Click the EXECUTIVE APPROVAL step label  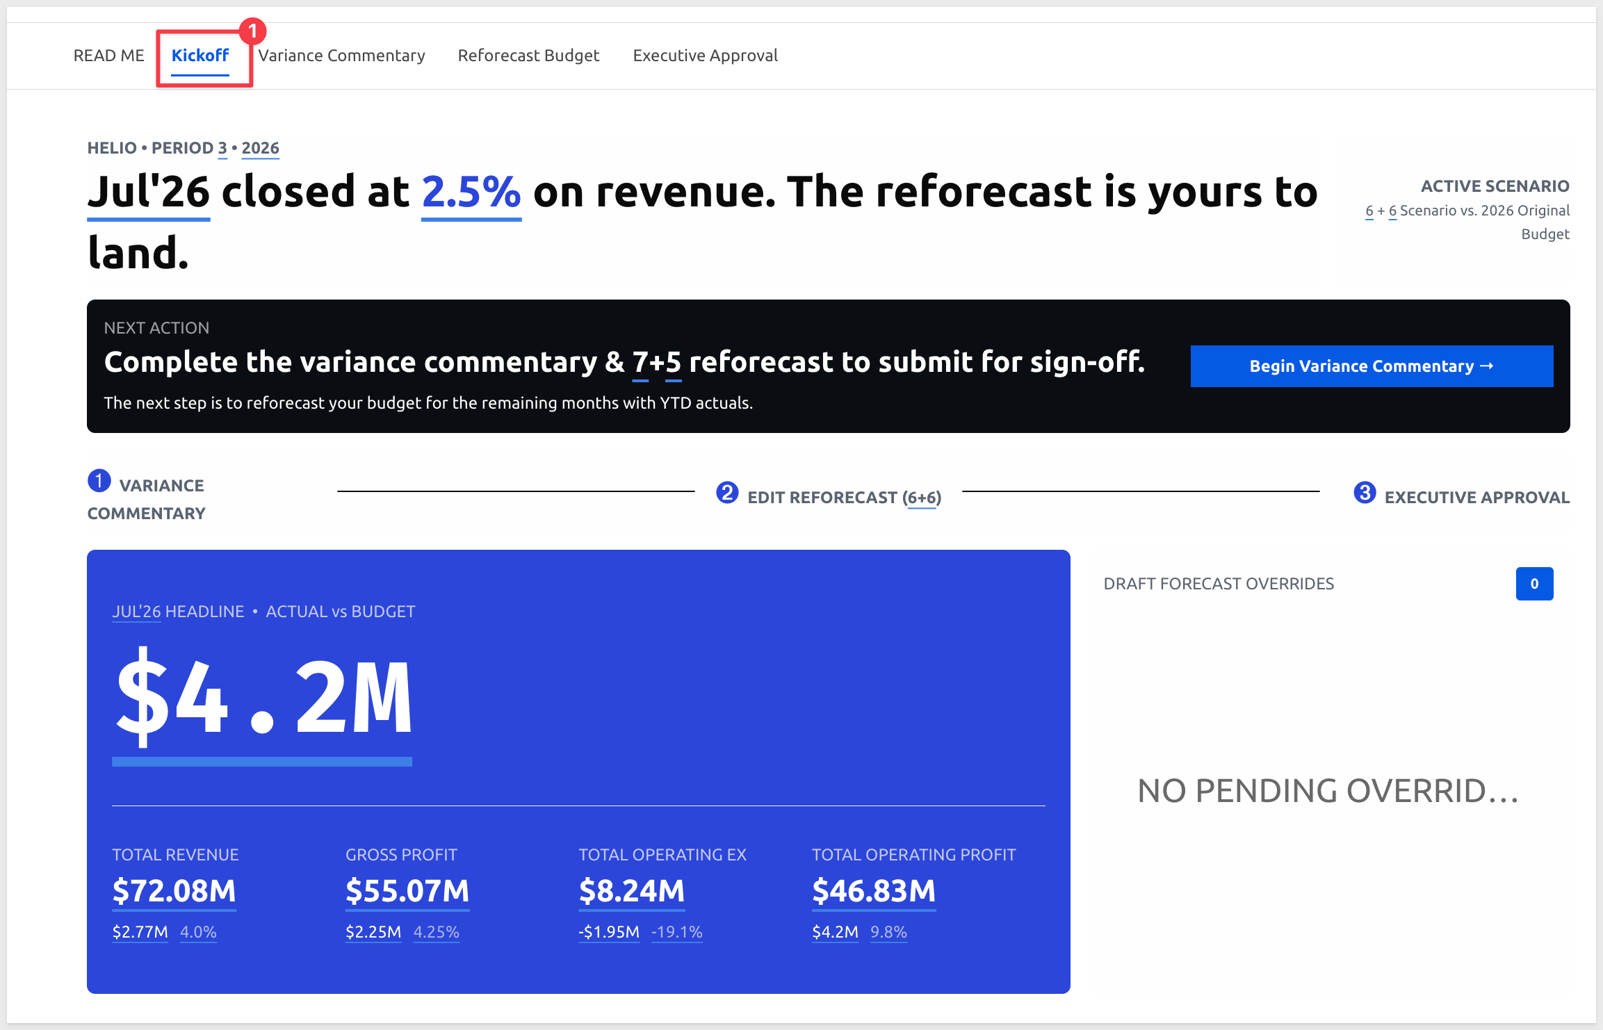(x=1477, y=498)
